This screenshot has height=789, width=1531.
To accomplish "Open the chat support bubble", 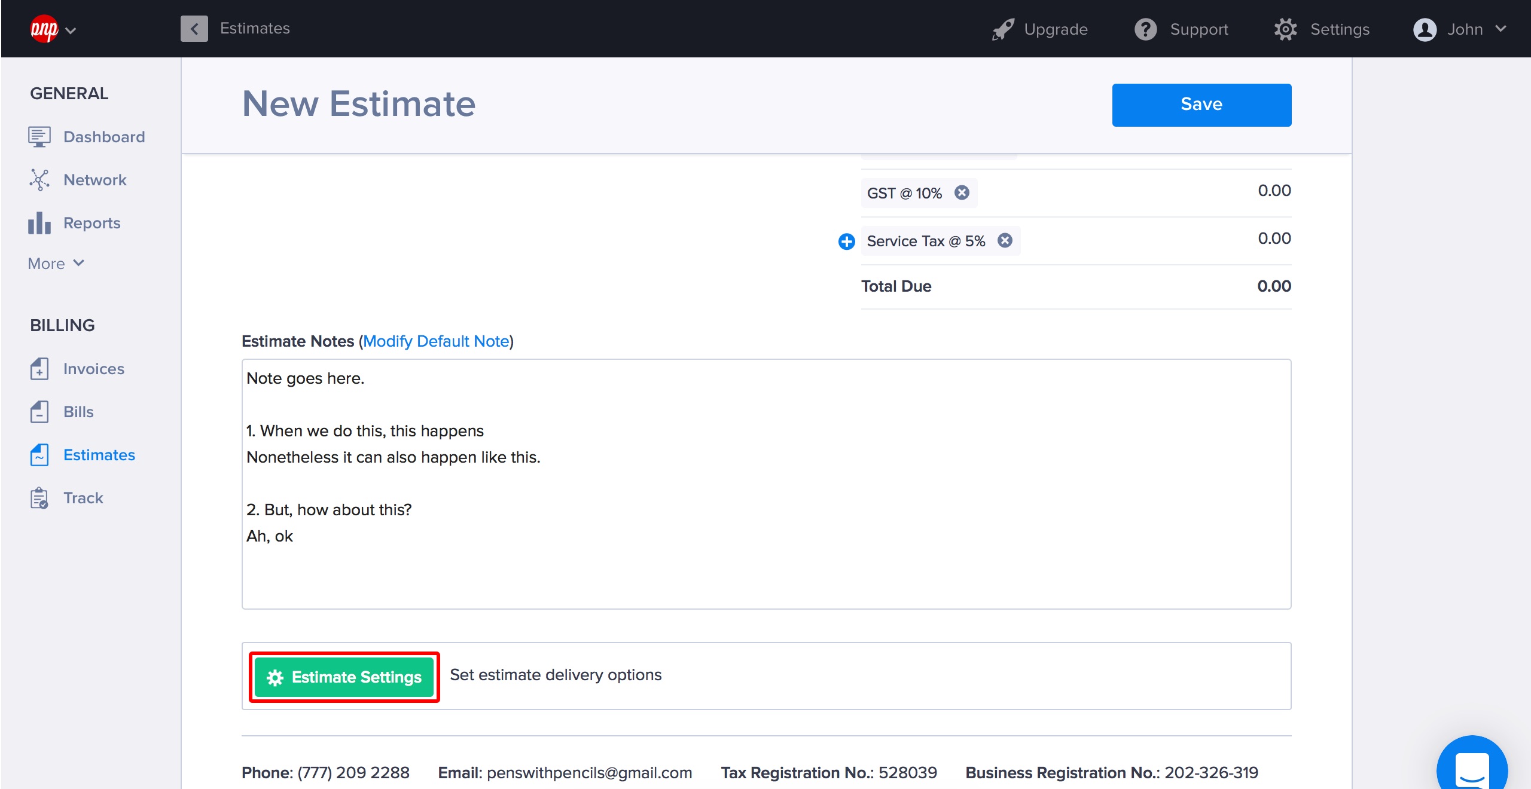I will point(1471,768).
